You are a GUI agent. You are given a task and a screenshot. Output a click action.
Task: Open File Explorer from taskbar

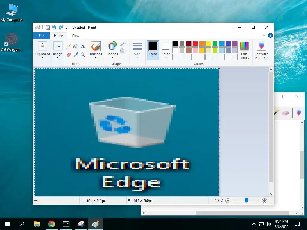point(37,224)
